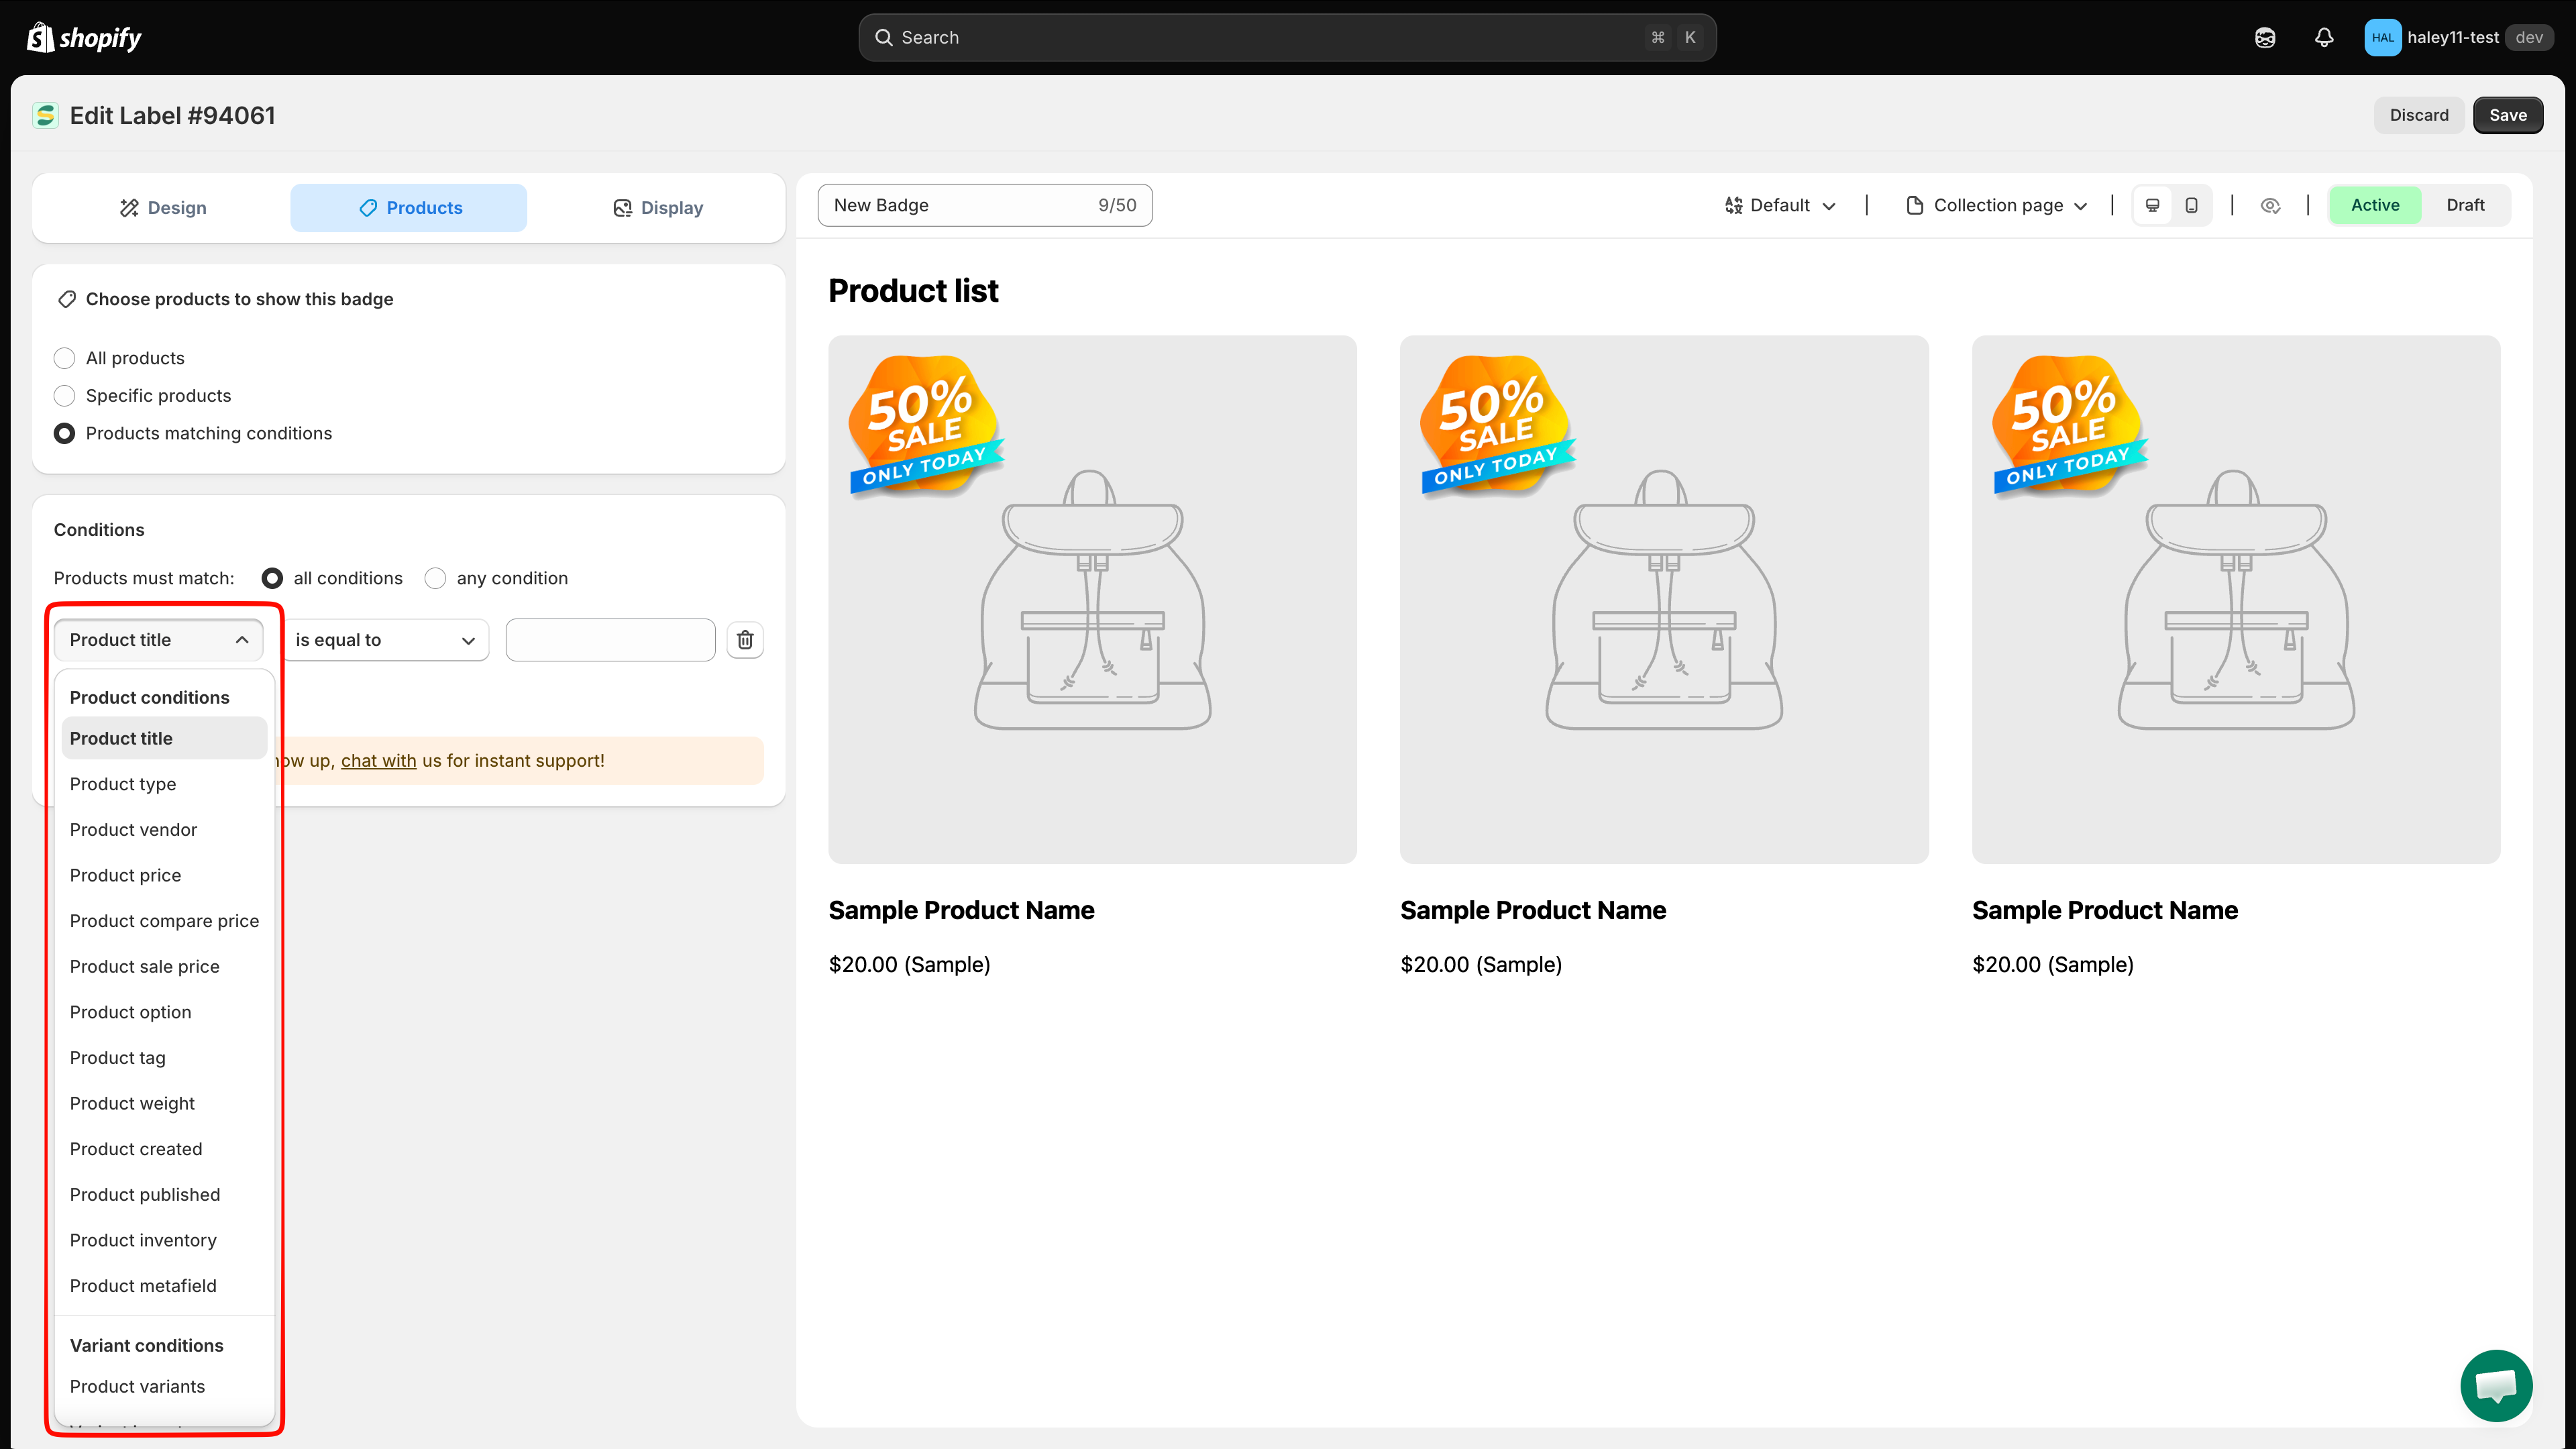This screenshot has width=2576, height=1449.
Task: Click the HAL account avatar
Action: click(2382, 37)
